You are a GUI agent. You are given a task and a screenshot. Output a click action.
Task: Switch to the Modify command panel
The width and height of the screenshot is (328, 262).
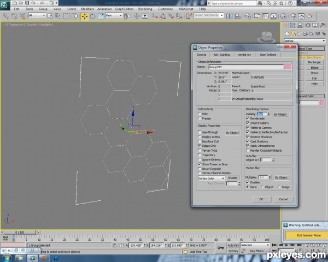tap(292, 26)
